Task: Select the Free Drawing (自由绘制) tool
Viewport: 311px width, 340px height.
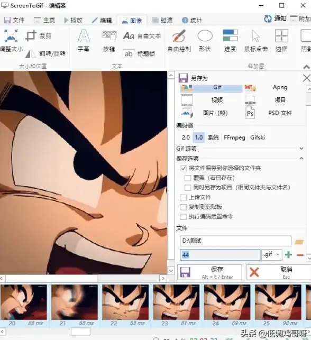Action: [179, 41]
